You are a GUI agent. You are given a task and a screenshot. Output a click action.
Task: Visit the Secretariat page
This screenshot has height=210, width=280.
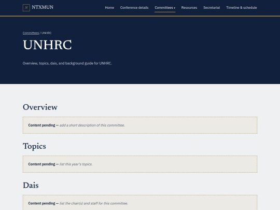(x=212, y=8)
